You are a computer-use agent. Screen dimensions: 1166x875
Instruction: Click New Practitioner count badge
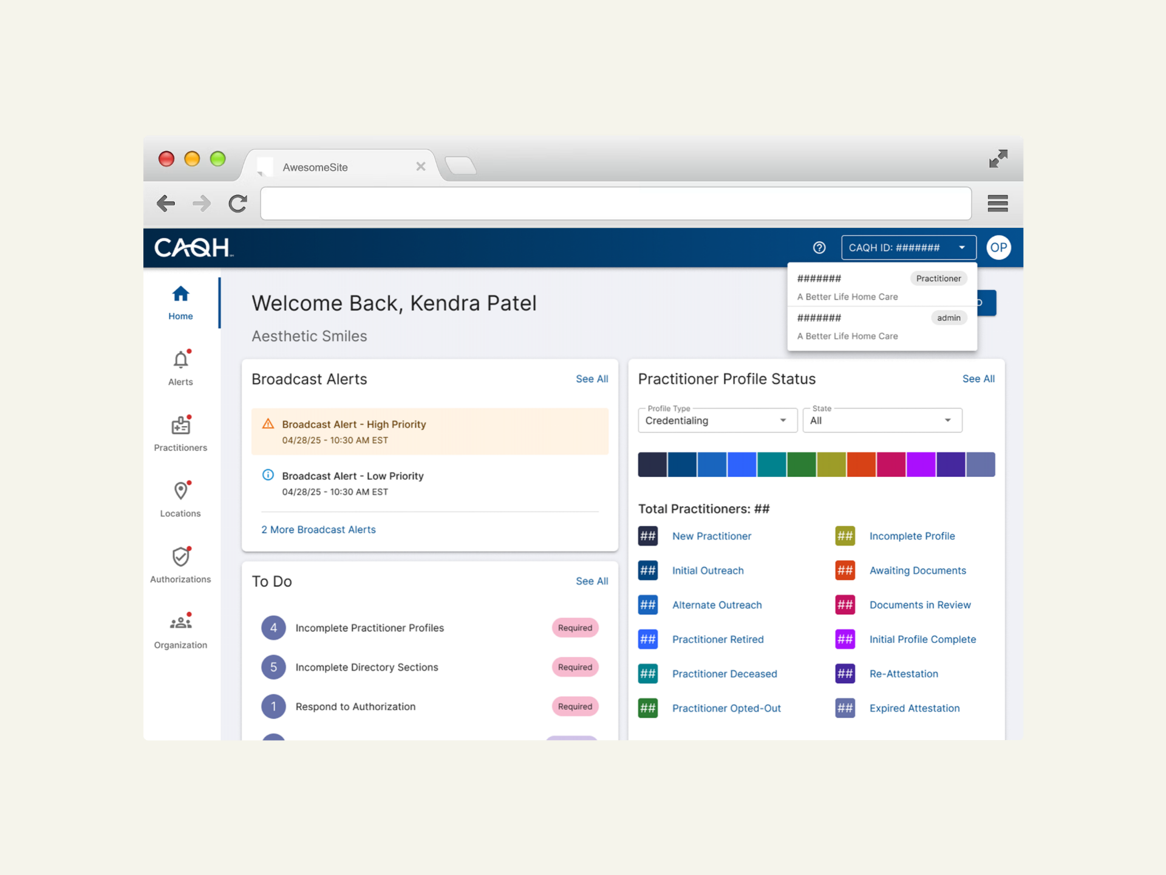648,536
